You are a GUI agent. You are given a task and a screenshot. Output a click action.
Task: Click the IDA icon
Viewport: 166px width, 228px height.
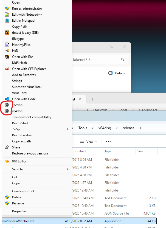coord(7,57)
